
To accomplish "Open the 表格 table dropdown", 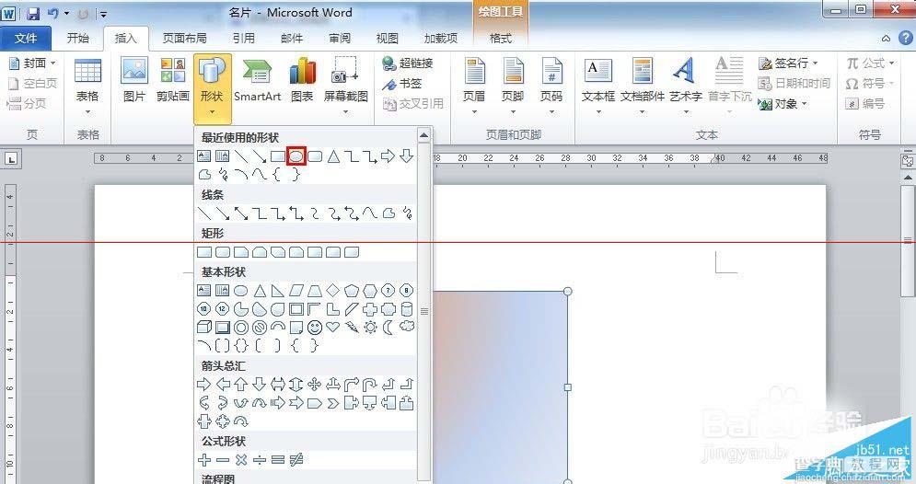I will tap(87, 86).
